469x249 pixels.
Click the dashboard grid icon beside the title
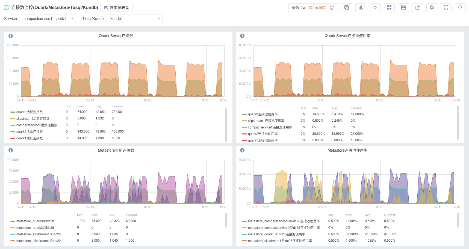click(x=6, y=8)
